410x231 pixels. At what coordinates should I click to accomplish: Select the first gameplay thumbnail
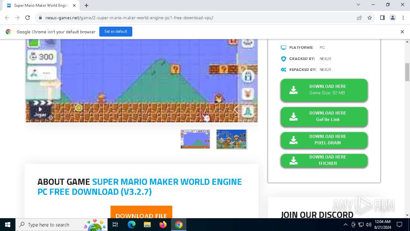pyautogui.click(x=195, y=139)
